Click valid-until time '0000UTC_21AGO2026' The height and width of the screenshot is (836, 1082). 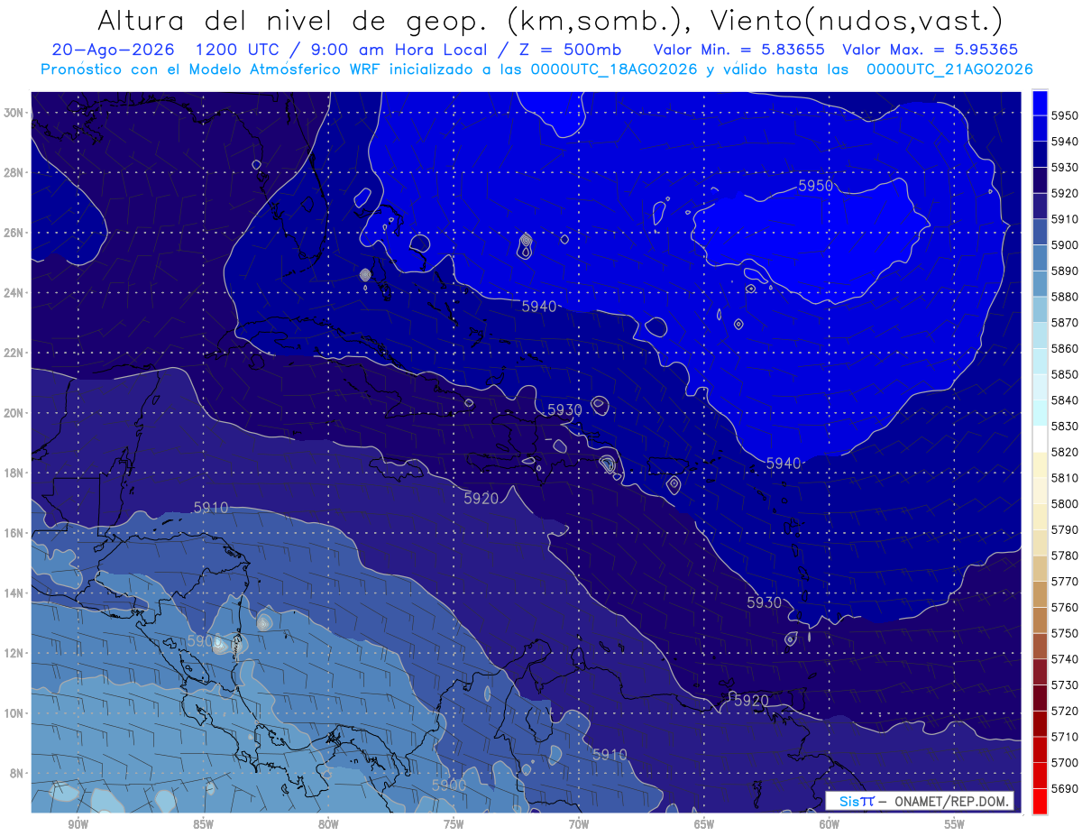pyautogui.click(x=949, y=69)
